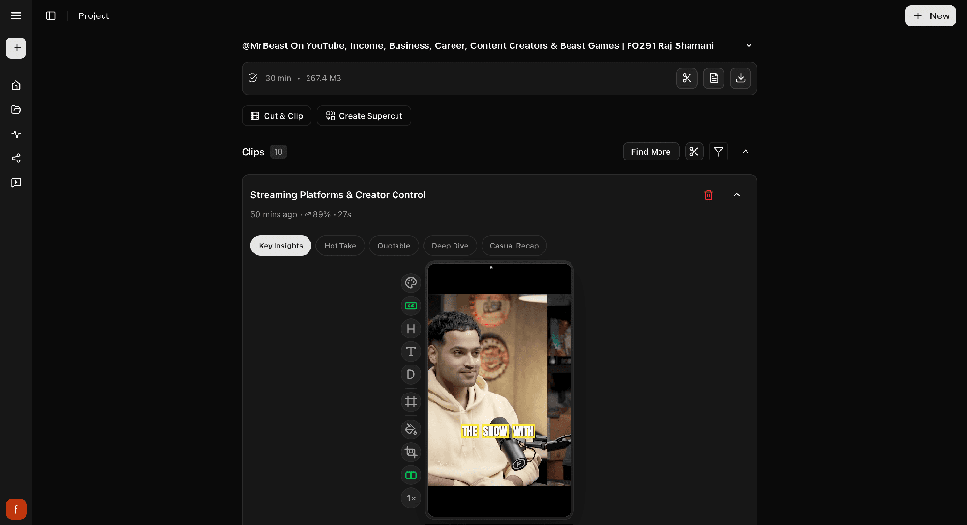The image size is (967, 525).
Task: Click Create Supercut
Action: pos(364,116)
